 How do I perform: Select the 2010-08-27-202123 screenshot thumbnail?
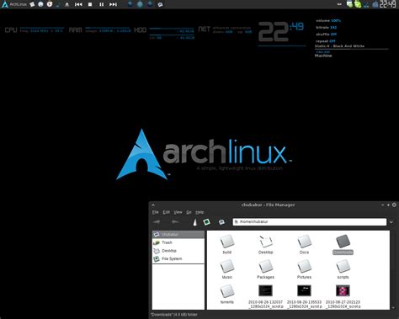(343, 296)
